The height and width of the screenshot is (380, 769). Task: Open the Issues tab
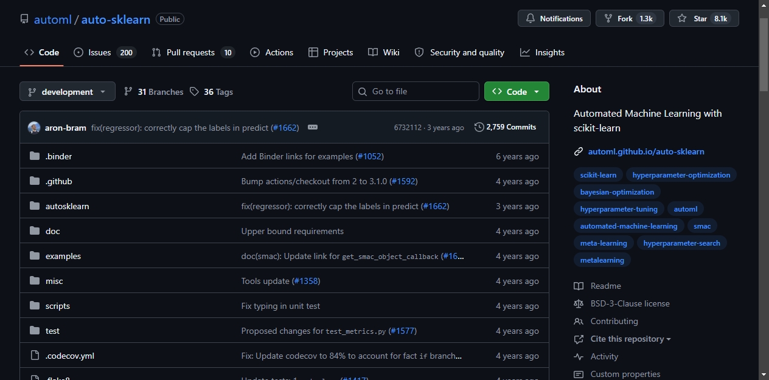pos(104,52)
